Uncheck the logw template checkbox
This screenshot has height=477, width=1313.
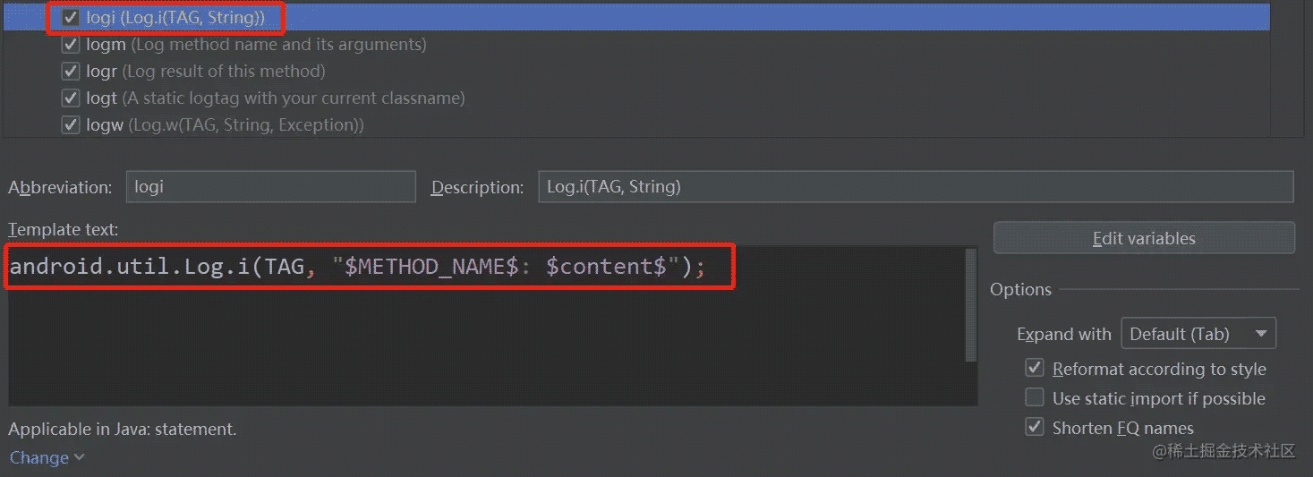click(72, 125)
